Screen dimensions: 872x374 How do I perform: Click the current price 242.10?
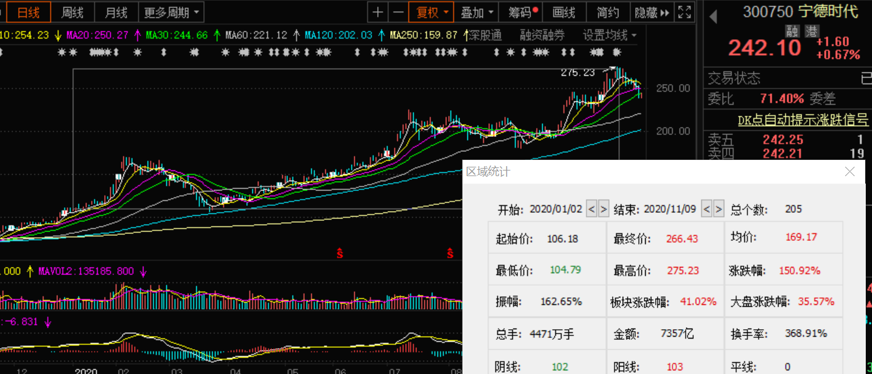tap(764, 48)
